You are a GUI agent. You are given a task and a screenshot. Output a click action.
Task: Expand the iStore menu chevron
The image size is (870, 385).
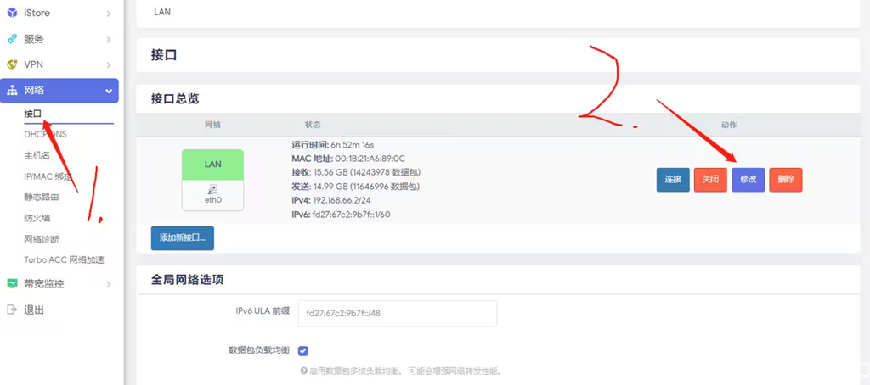pyautogui.click(x=108, y=14)
